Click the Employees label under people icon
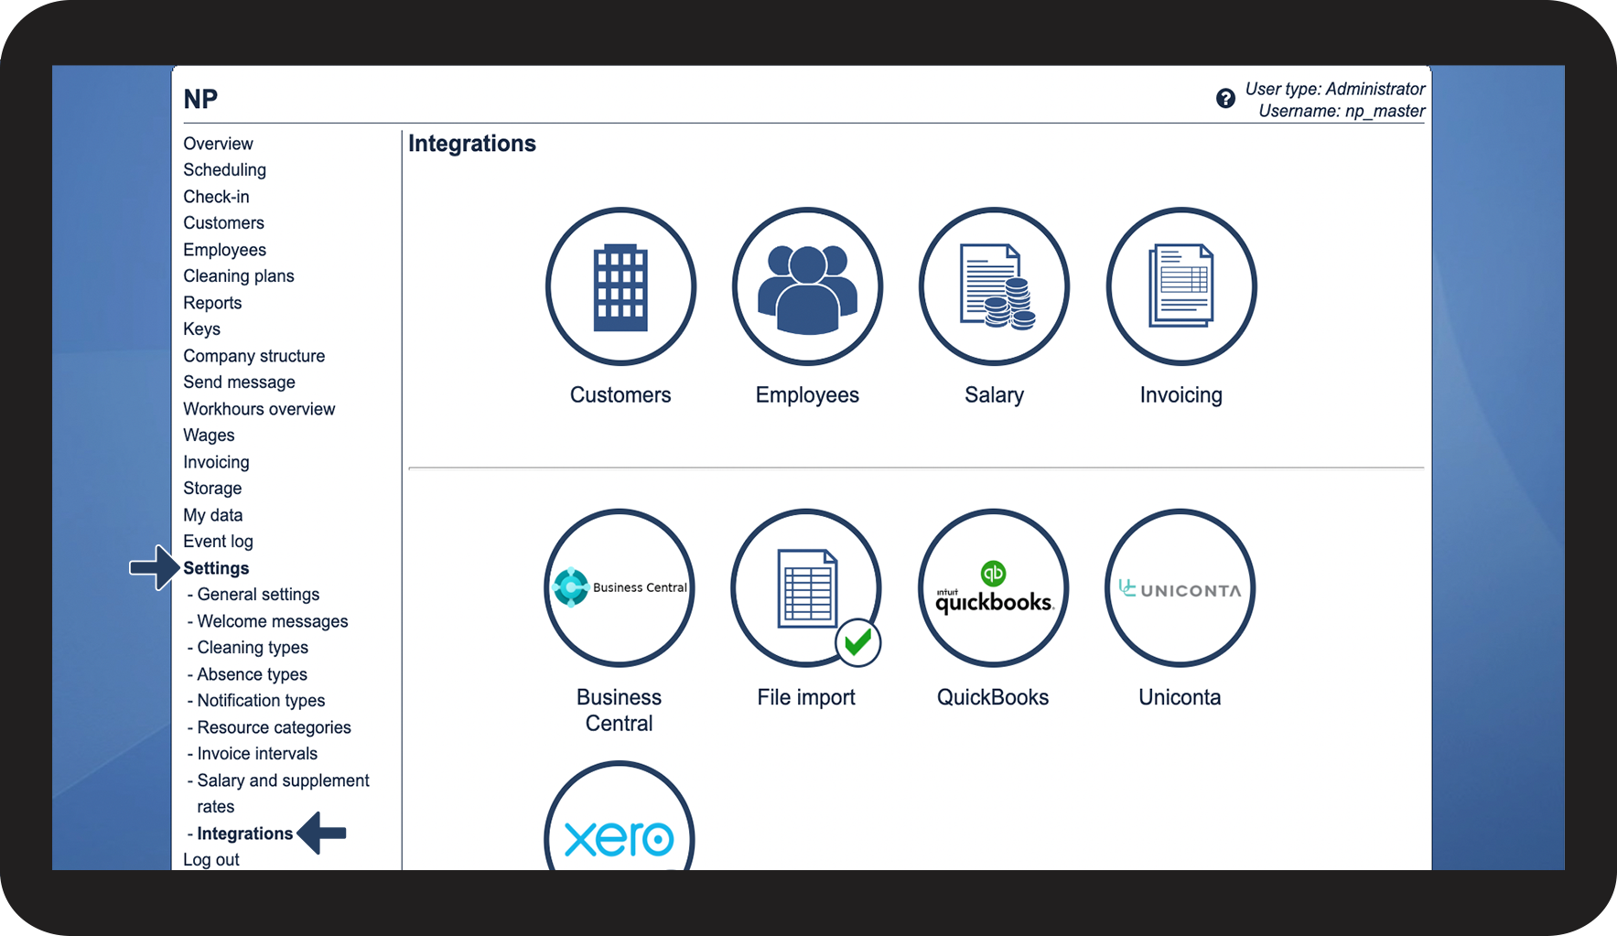This screenshot has height=936, width=1617. (x=807, y=395)
